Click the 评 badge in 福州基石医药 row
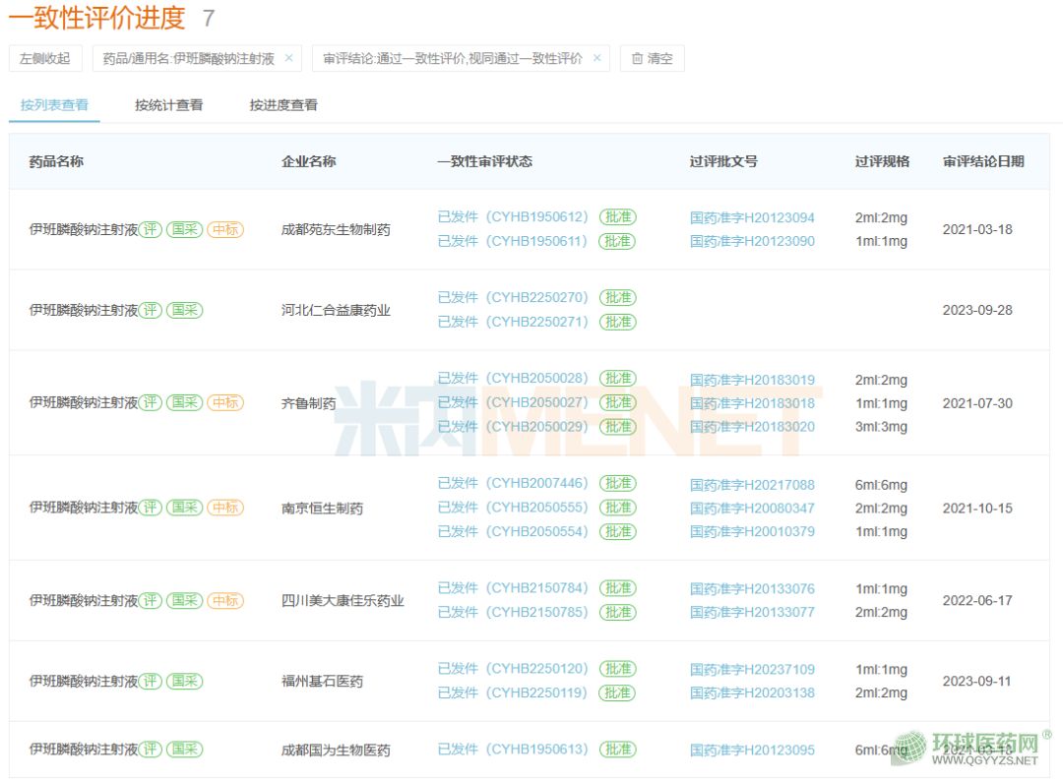 [150, 681]
